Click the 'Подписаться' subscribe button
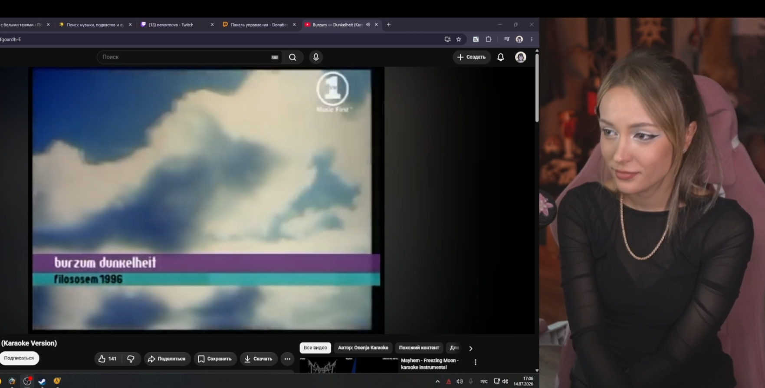 coord(19,358)
